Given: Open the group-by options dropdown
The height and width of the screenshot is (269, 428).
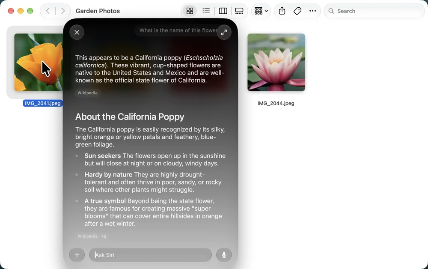Looking at the screenshot, I should tap(261, 11).
